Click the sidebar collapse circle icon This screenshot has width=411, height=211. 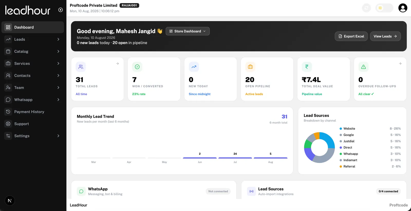pos(61,10)
